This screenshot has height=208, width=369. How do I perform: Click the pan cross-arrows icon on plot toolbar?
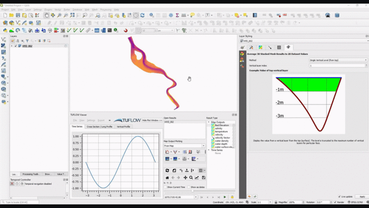185,178
